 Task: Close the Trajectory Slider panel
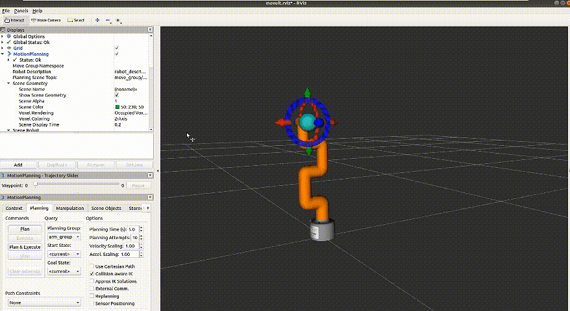(150, 176)
